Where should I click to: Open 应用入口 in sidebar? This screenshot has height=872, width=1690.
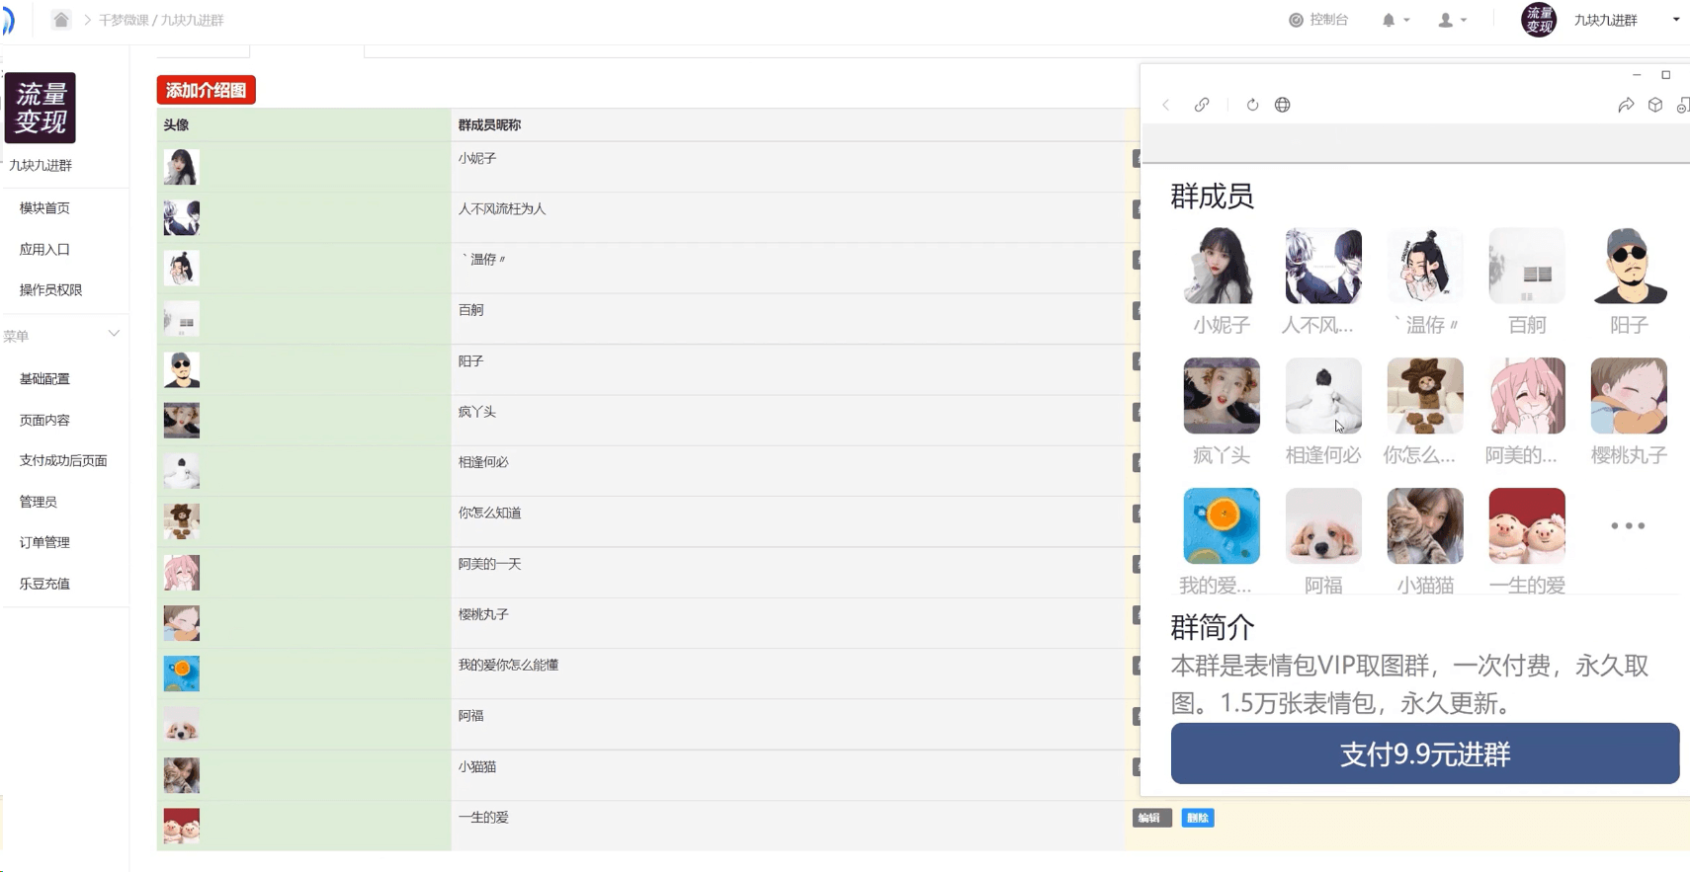[x=44, y=250]
